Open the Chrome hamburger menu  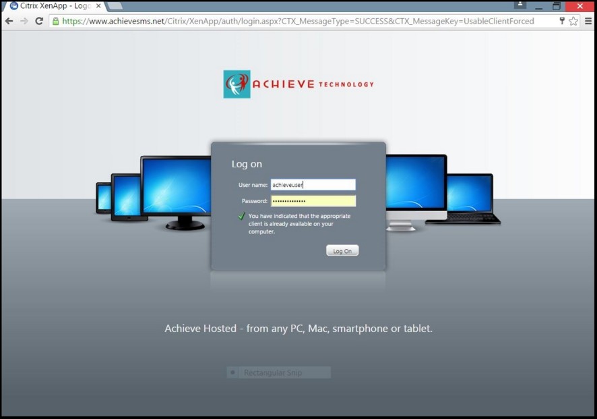tap(588, 21)
